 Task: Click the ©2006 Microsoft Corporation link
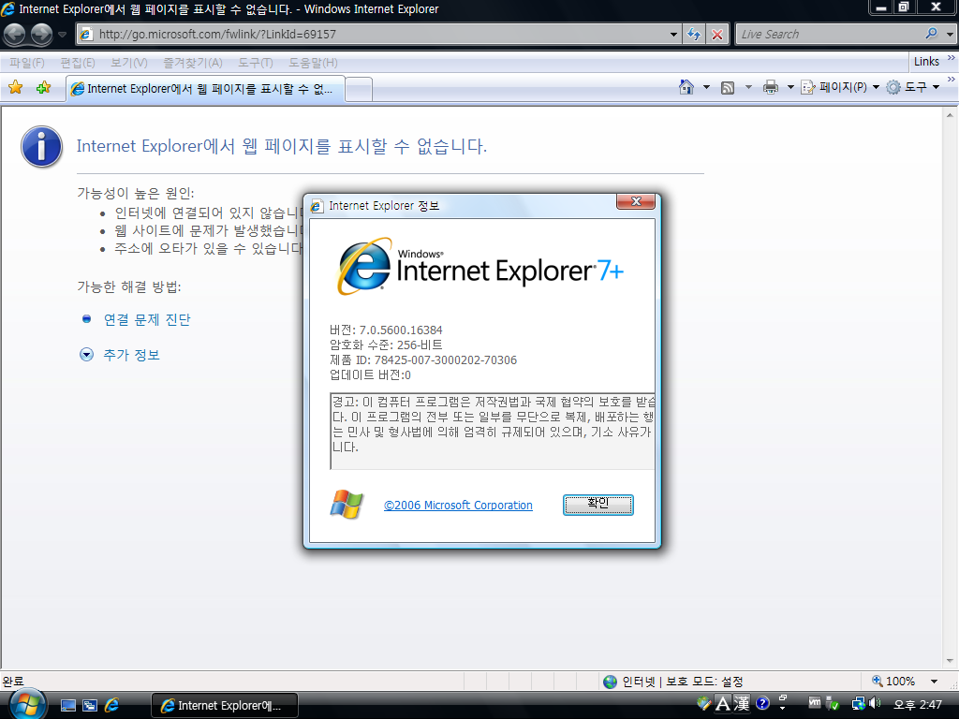[x=458, y=506]
